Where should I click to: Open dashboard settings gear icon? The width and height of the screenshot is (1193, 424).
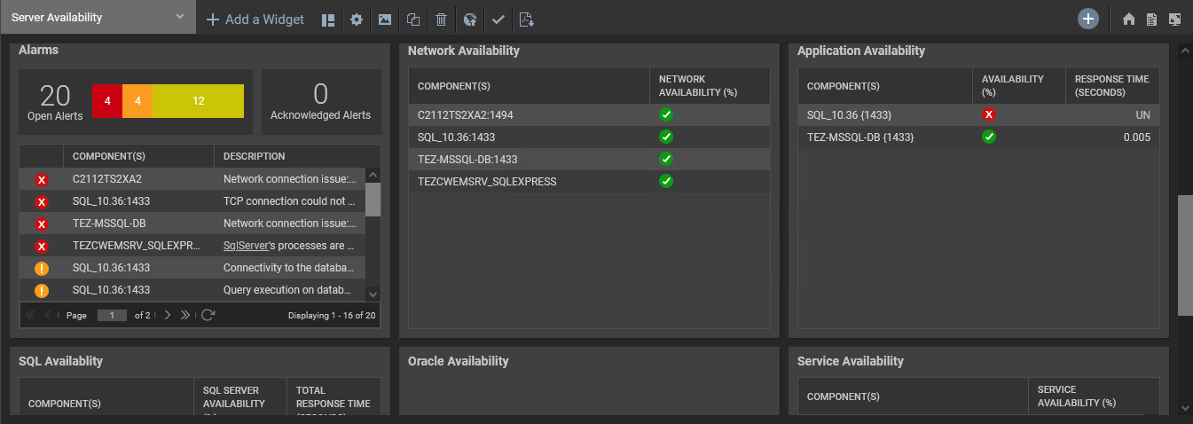[x=357, y=20]
